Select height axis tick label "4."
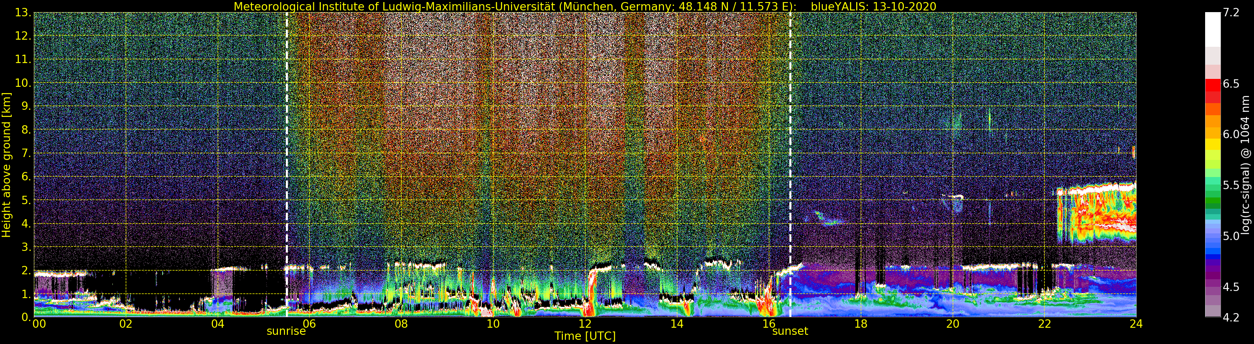This screenshot has height=344, width=1254. click(26, 223)
